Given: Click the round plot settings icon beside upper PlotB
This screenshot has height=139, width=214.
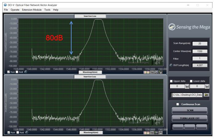Looking at the screenshot, I should pos(26,72).
